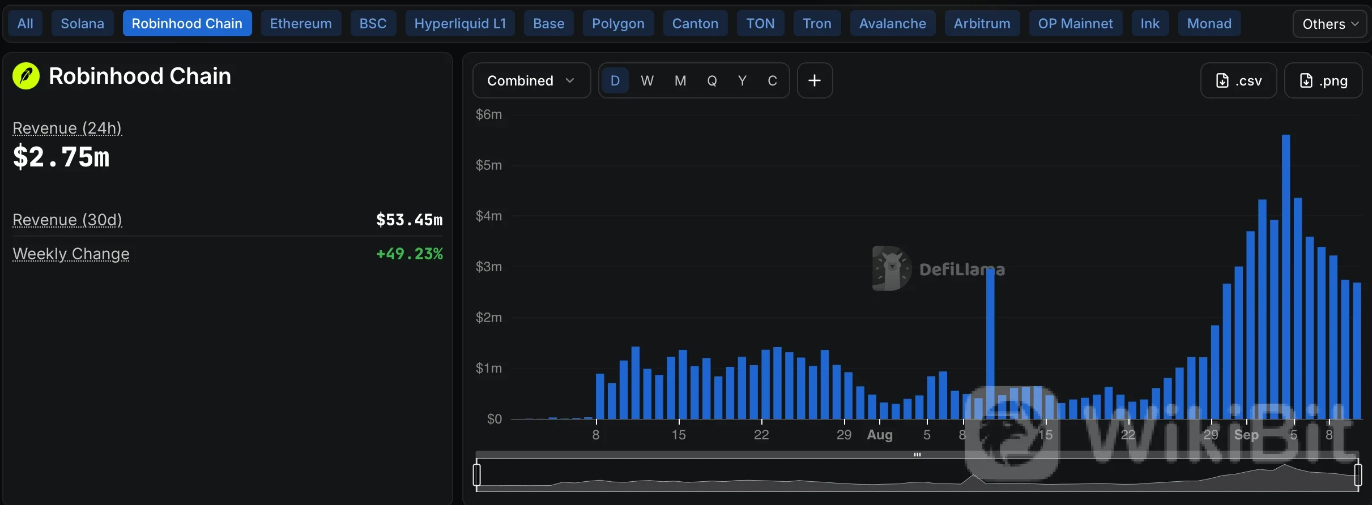Click the right handle of the range slider
The image size is (1372, 505).
[1358, 474]
